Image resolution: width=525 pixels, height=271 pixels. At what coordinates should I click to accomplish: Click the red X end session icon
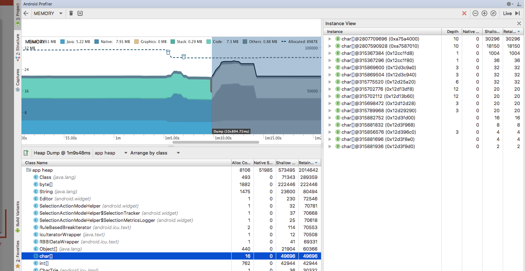pyautogui.click(x=464, y=13)
